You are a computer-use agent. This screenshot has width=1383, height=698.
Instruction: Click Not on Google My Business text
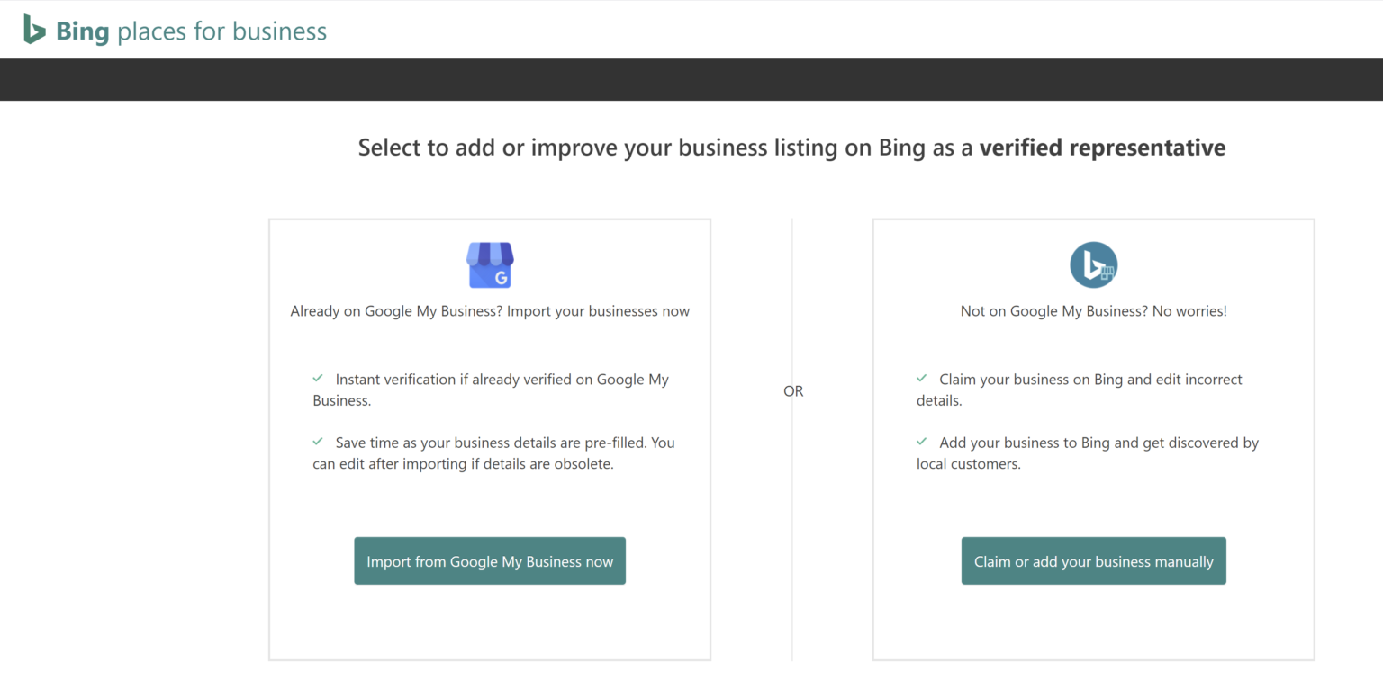1093,310
